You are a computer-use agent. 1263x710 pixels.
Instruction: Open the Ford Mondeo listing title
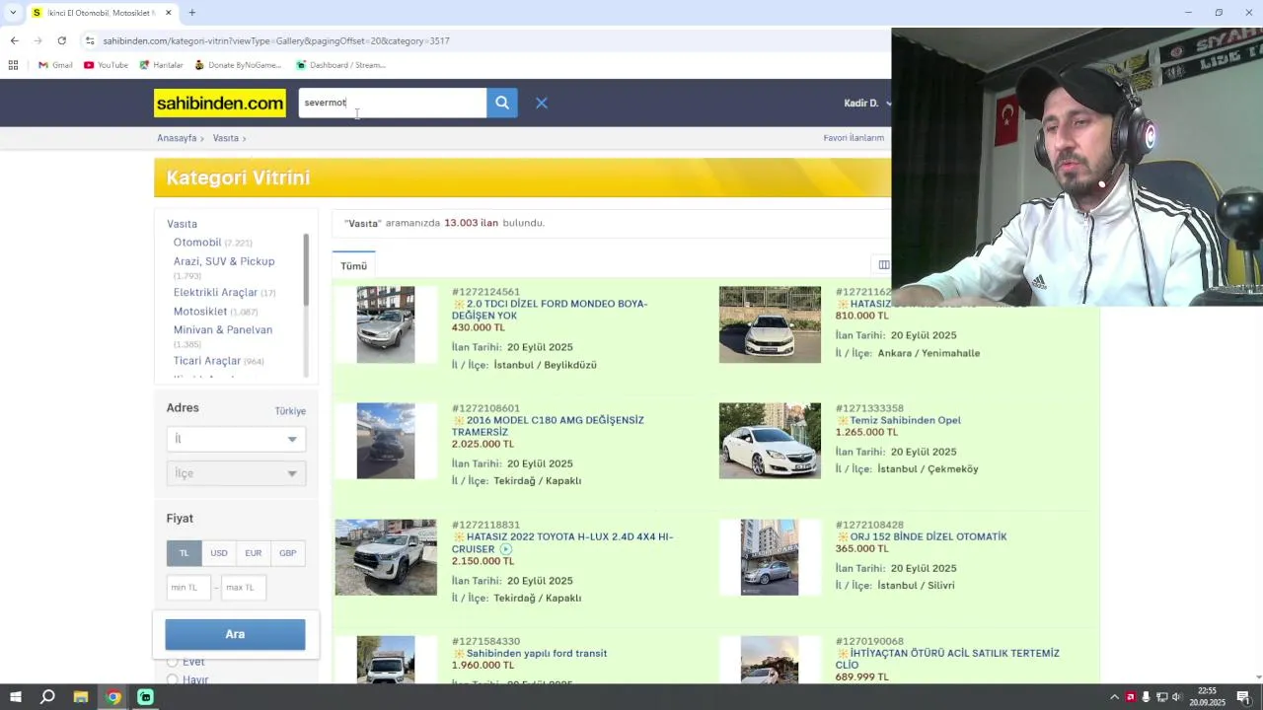tap(550, 310)
